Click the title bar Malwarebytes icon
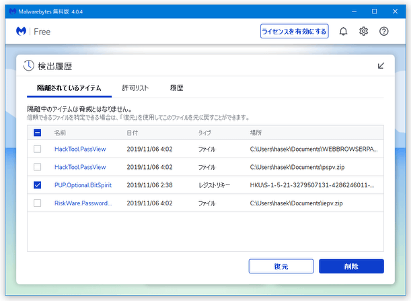This screenshot has height=301, width=411. 12,11
